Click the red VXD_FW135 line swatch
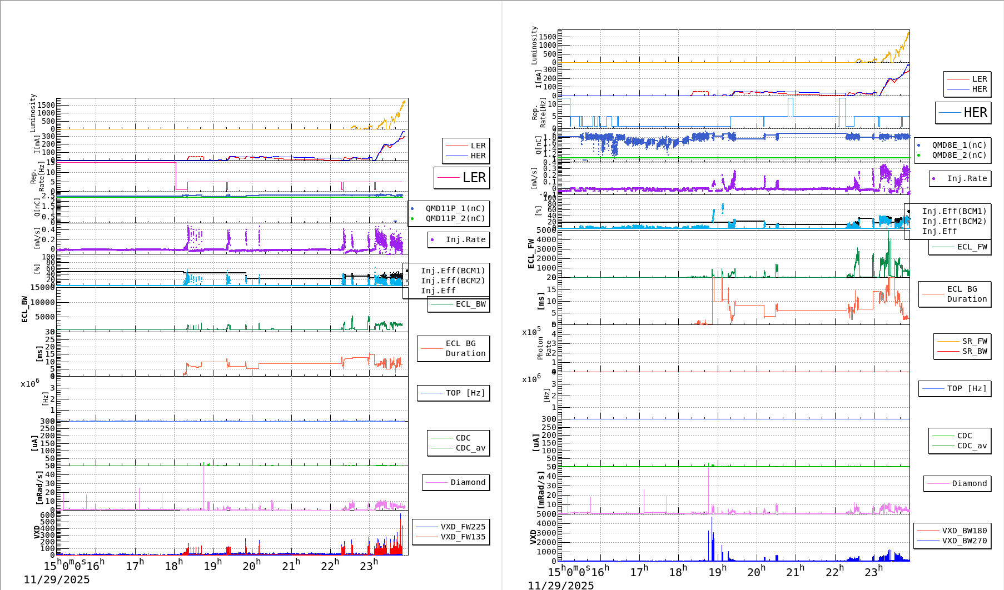This screenshot has height=590, width=1004. click(426, 537)
